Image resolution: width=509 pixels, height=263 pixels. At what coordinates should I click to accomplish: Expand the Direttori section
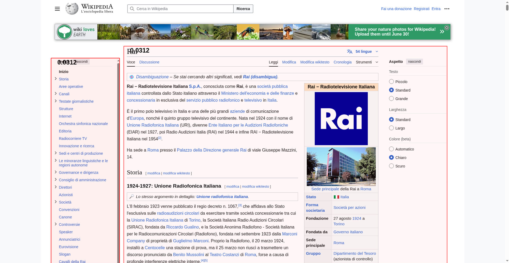pos(55,187)
